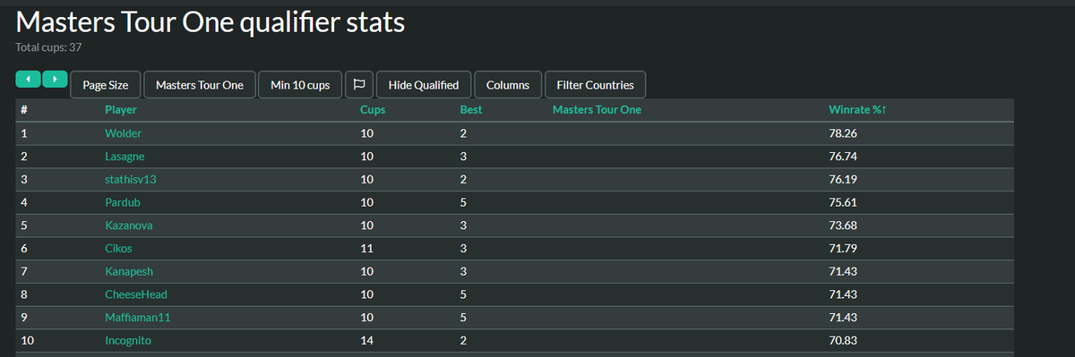Open player Lasagne's profile
This screenshot has width=1075, height=357.
[125, 156]
